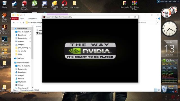Open the RE2 REMAKE folder on the desktop
This screenshot has width=180, height=101.
pos(4,88)
